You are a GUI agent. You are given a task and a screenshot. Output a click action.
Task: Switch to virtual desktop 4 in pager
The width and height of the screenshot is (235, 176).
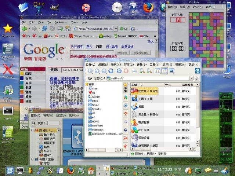tap(106, 173)
